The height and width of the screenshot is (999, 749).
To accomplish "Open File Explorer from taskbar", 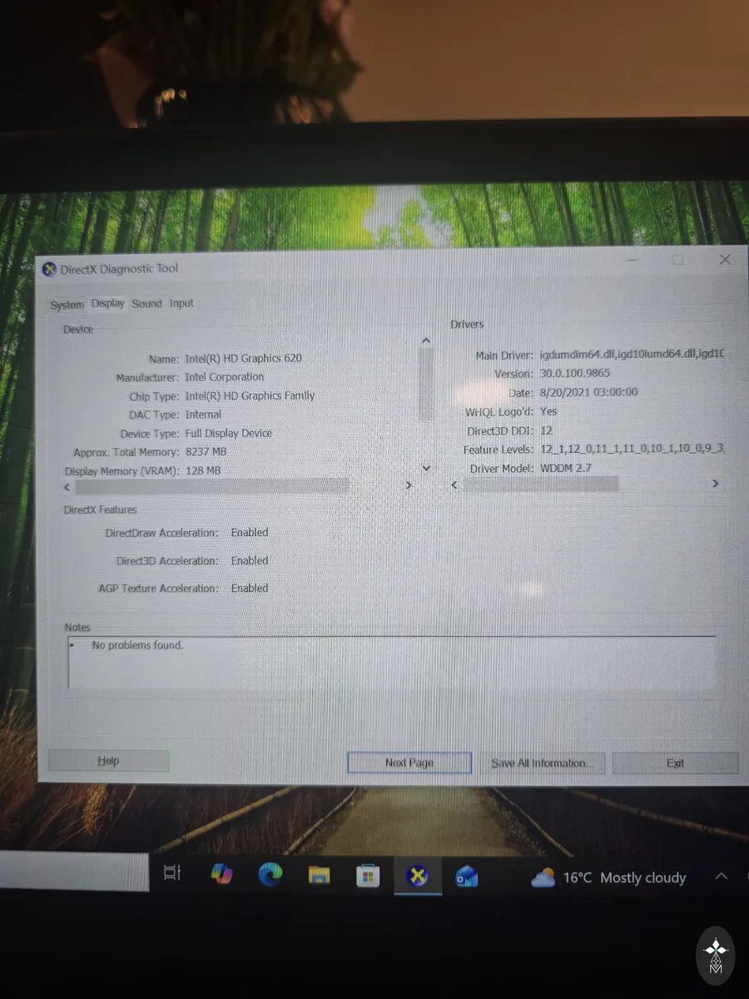I will tap(320, 874).
